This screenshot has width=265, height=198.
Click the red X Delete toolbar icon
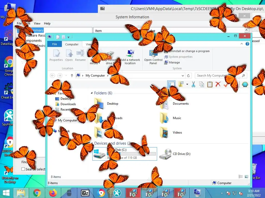point(218,84)
